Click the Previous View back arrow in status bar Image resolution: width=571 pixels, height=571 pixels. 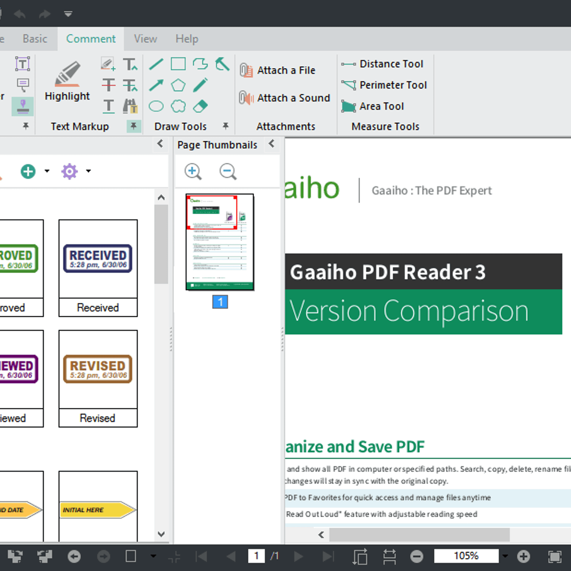tap(74, 556)
